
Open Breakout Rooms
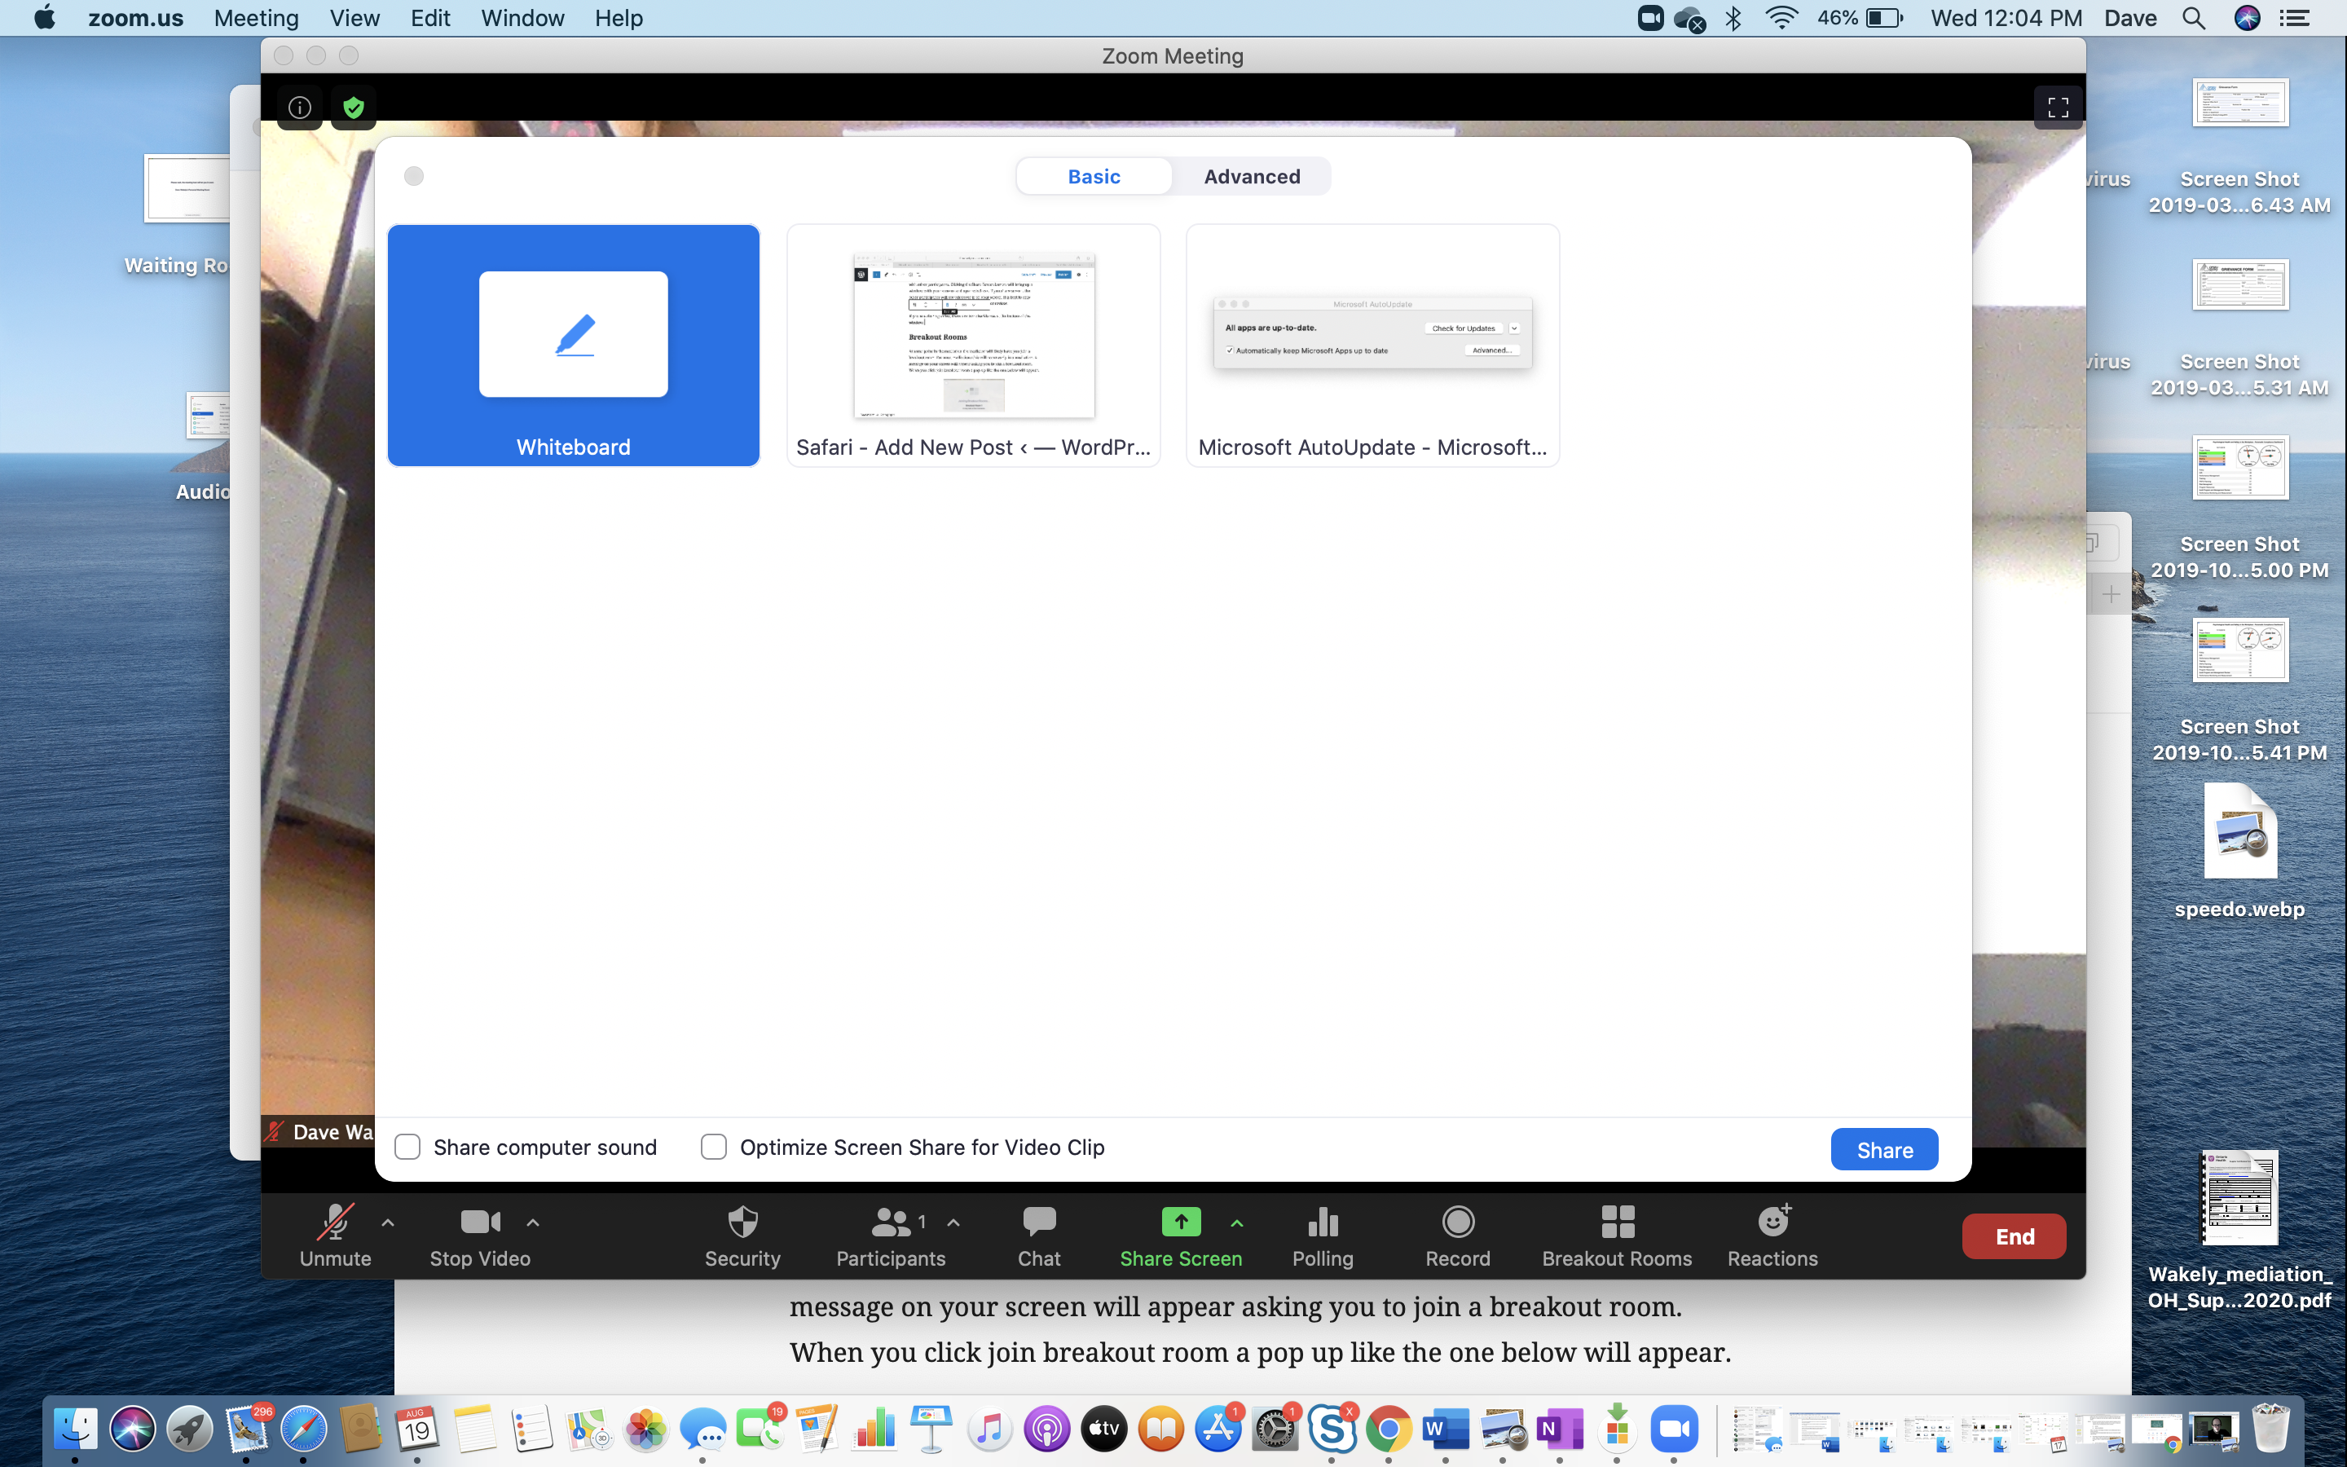click(x=1617, y=1222)
